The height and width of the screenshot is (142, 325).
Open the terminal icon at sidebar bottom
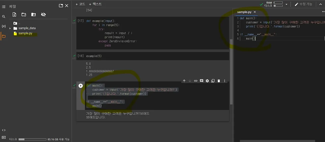point(4,137)
